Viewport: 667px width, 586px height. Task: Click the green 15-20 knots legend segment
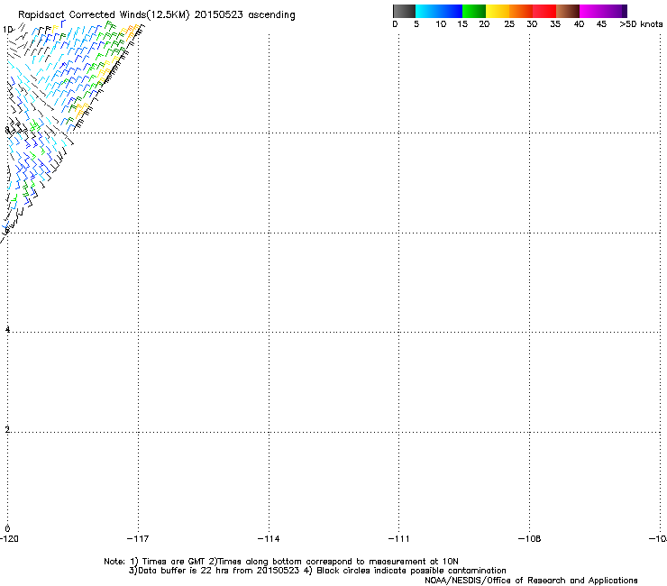click(x=474, y=11)
